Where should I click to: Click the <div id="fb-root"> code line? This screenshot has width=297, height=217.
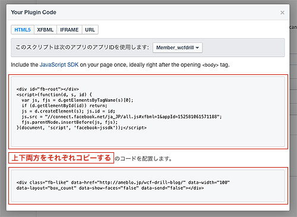pyautogui.click(x=48, y=89)
